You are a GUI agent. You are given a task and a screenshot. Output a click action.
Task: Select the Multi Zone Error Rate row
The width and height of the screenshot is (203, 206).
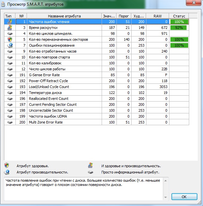[x=97, y=122]
